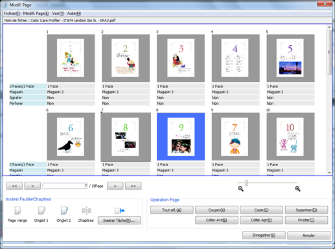This screenshot has width=335, height=249.
Task: Click the Onglet 2 tab sheet icon
Action: 64,210
